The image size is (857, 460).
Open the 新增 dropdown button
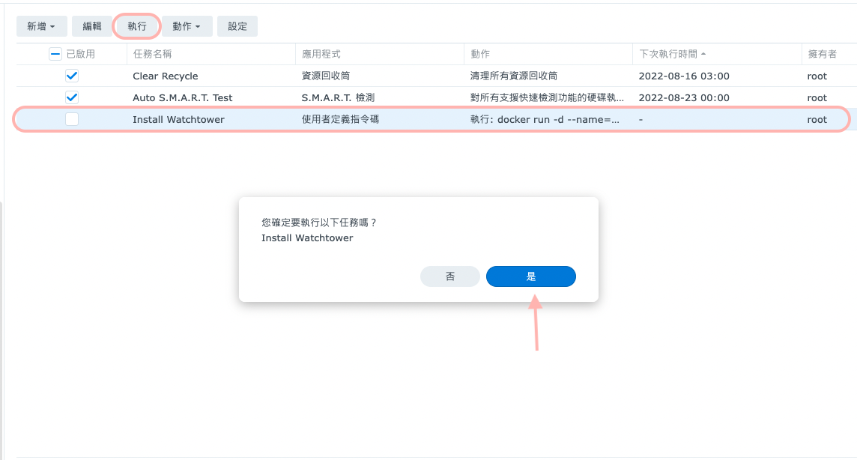point(41,26)
